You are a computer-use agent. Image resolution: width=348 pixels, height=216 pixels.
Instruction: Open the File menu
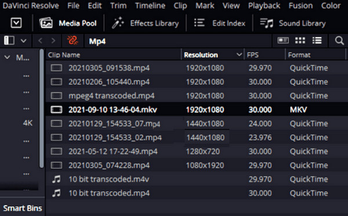point(73,6)
